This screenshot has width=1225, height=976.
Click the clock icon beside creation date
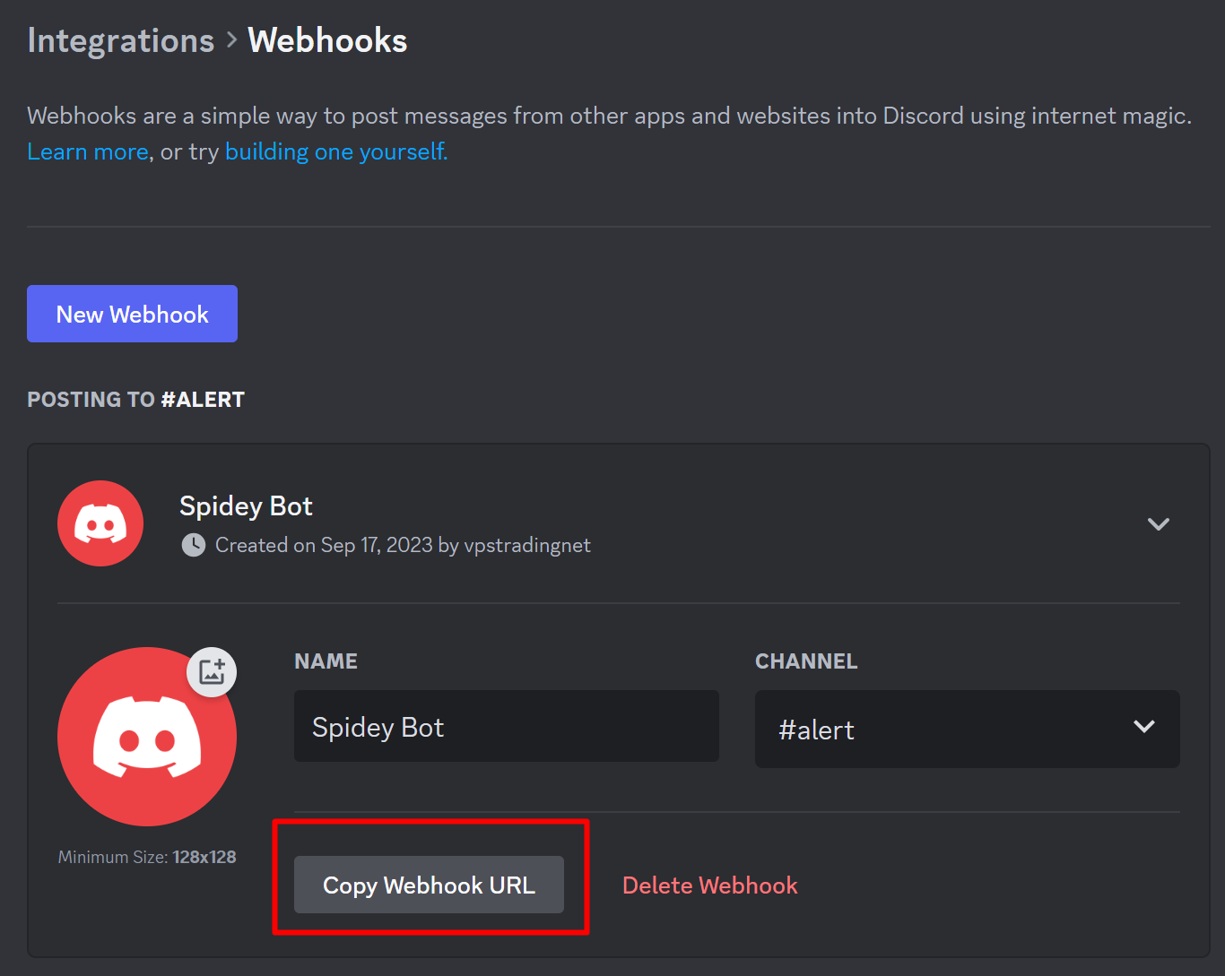pyautogui.click(x=194, y=545)
